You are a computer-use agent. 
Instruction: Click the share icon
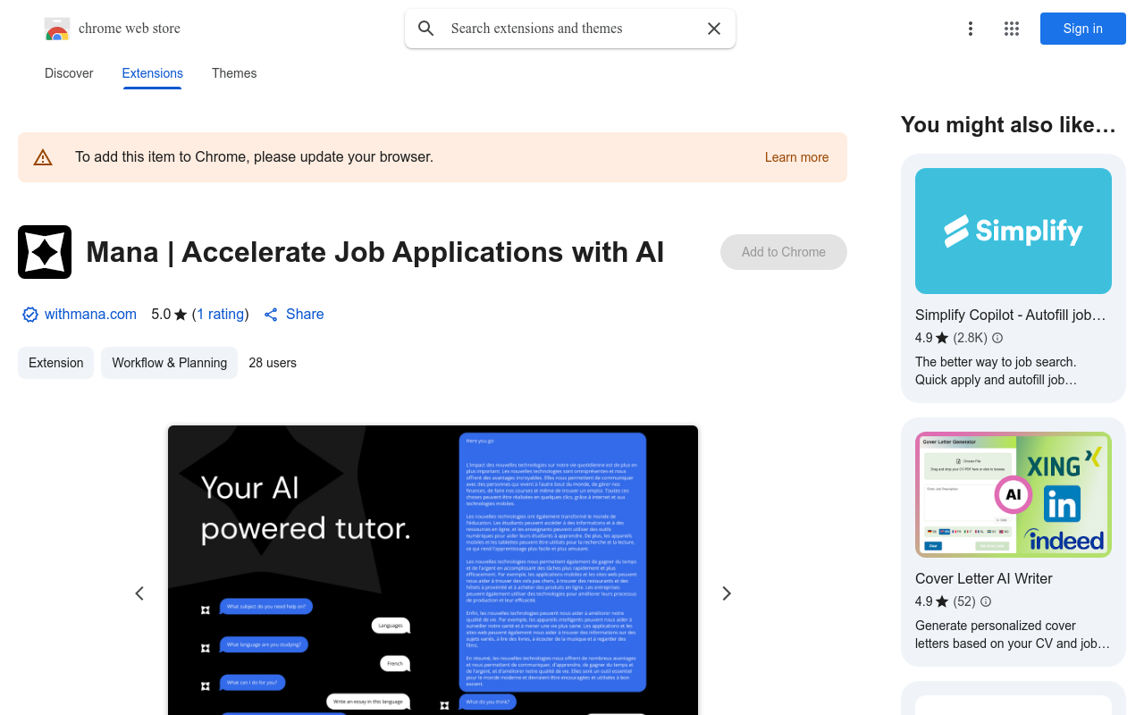[271, 315]
